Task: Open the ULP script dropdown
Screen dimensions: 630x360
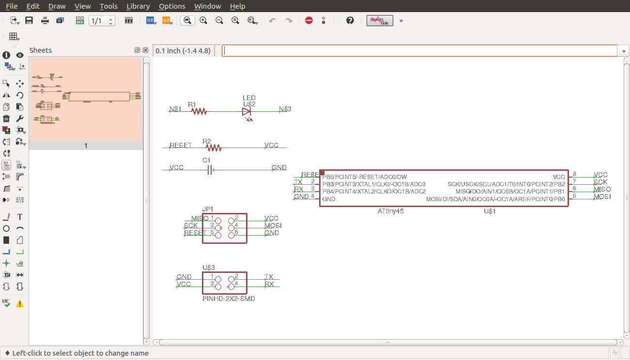Action: tap(167, 20)
